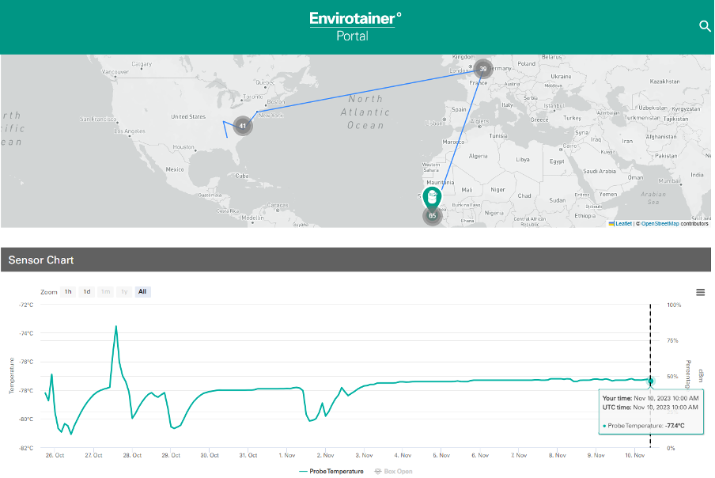Set chart zoom to 1h
Screen dimensions: 715x478
[x=68, y=292]
